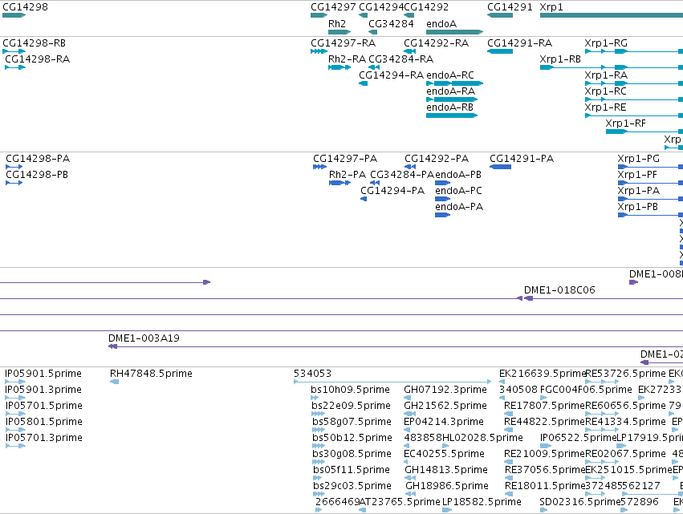Screen dimensions: 683x514
Task: Click the Xrp1-PG protein label
Action: tap(639, 159)
